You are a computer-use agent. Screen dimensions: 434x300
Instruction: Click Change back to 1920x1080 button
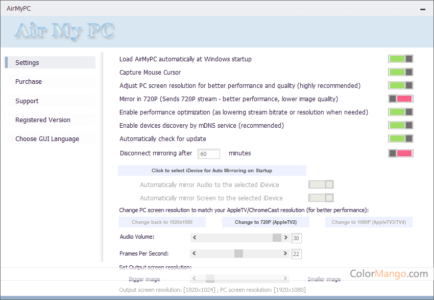point(162,222)
